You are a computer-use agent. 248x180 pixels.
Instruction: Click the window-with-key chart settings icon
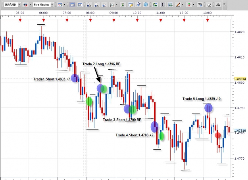coord(131,5)
